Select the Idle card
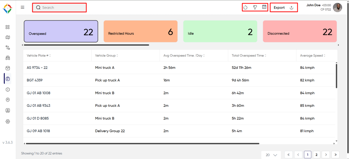Viewport: 349px width, 159px height. 220,31
